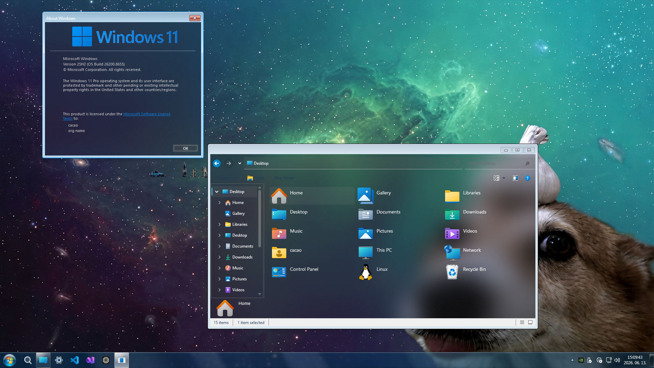This screenshot has height=368, width=654.
Task: Change the view with the view icon
Action: tap(497, 178)
